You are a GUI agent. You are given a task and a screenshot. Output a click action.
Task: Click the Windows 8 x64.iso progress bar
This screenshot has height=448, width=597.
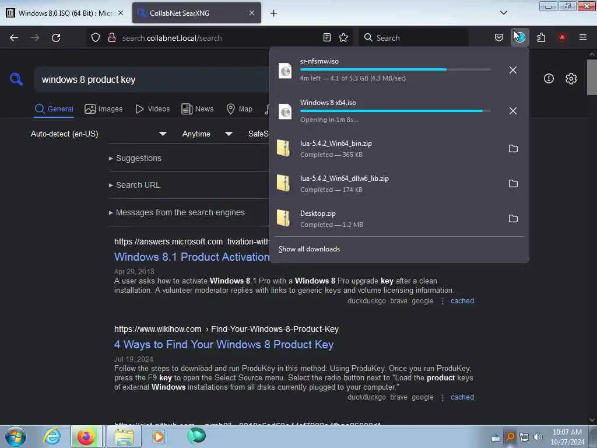[x=395, y=111]
